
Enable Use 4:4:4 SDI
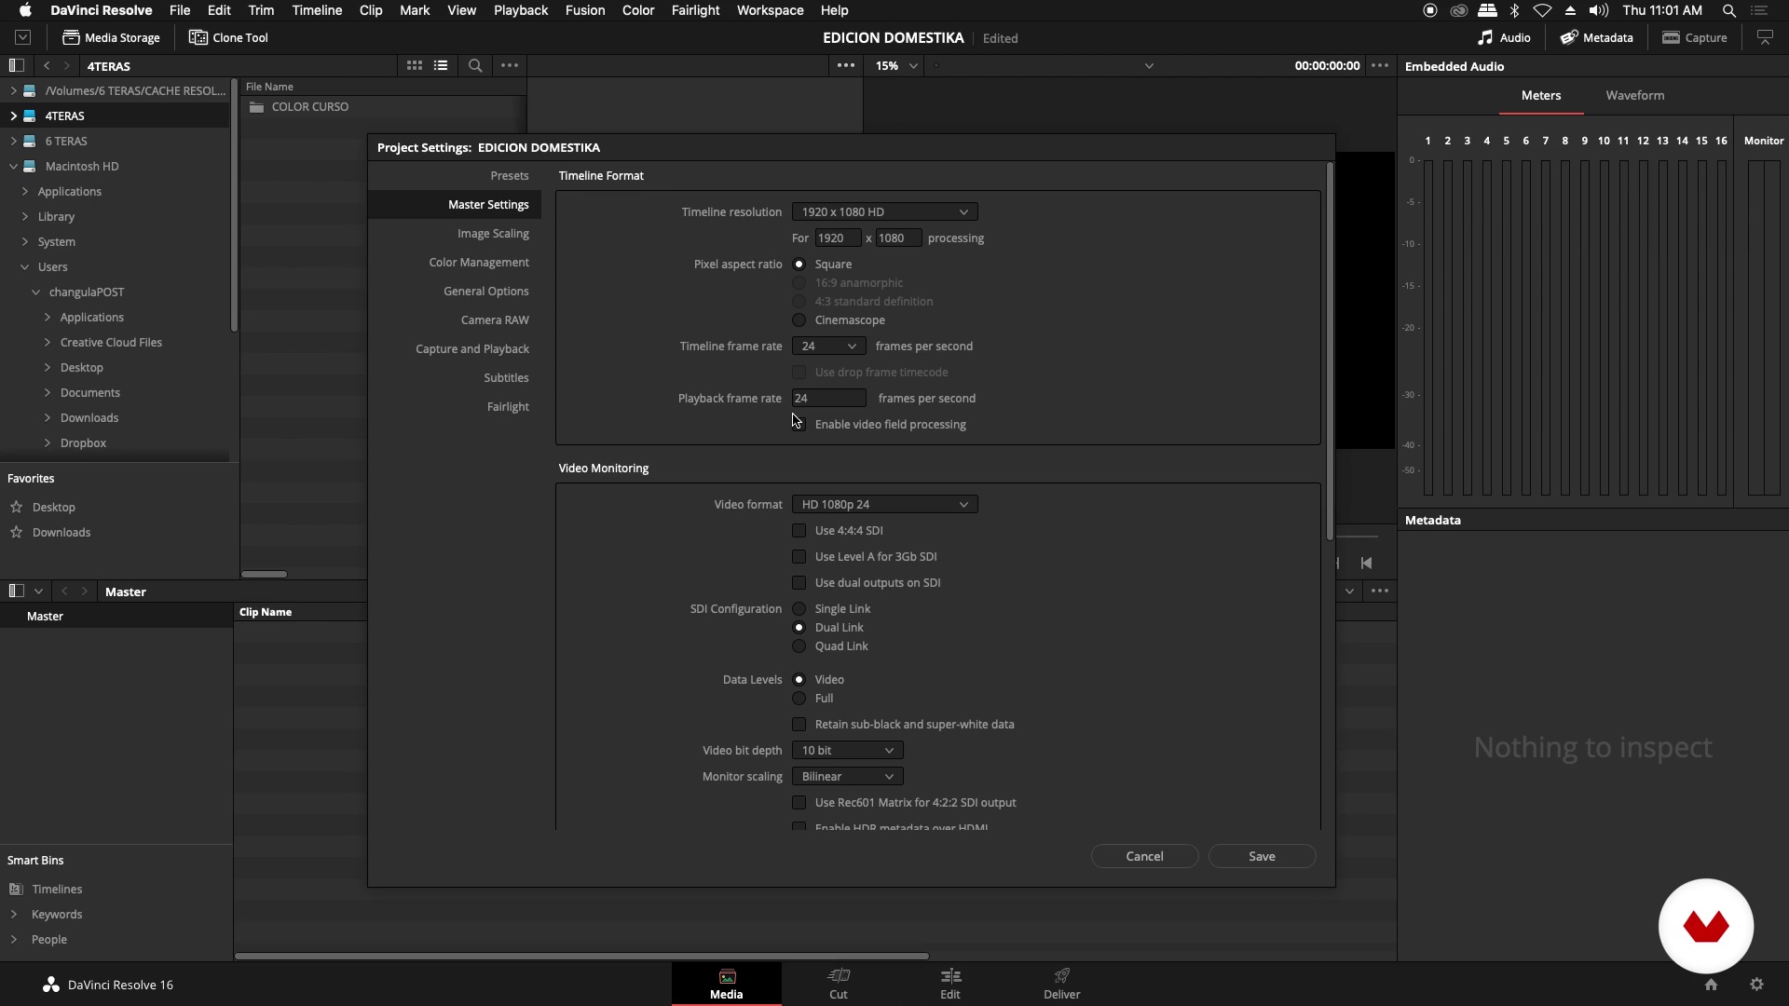pos(799,531)
